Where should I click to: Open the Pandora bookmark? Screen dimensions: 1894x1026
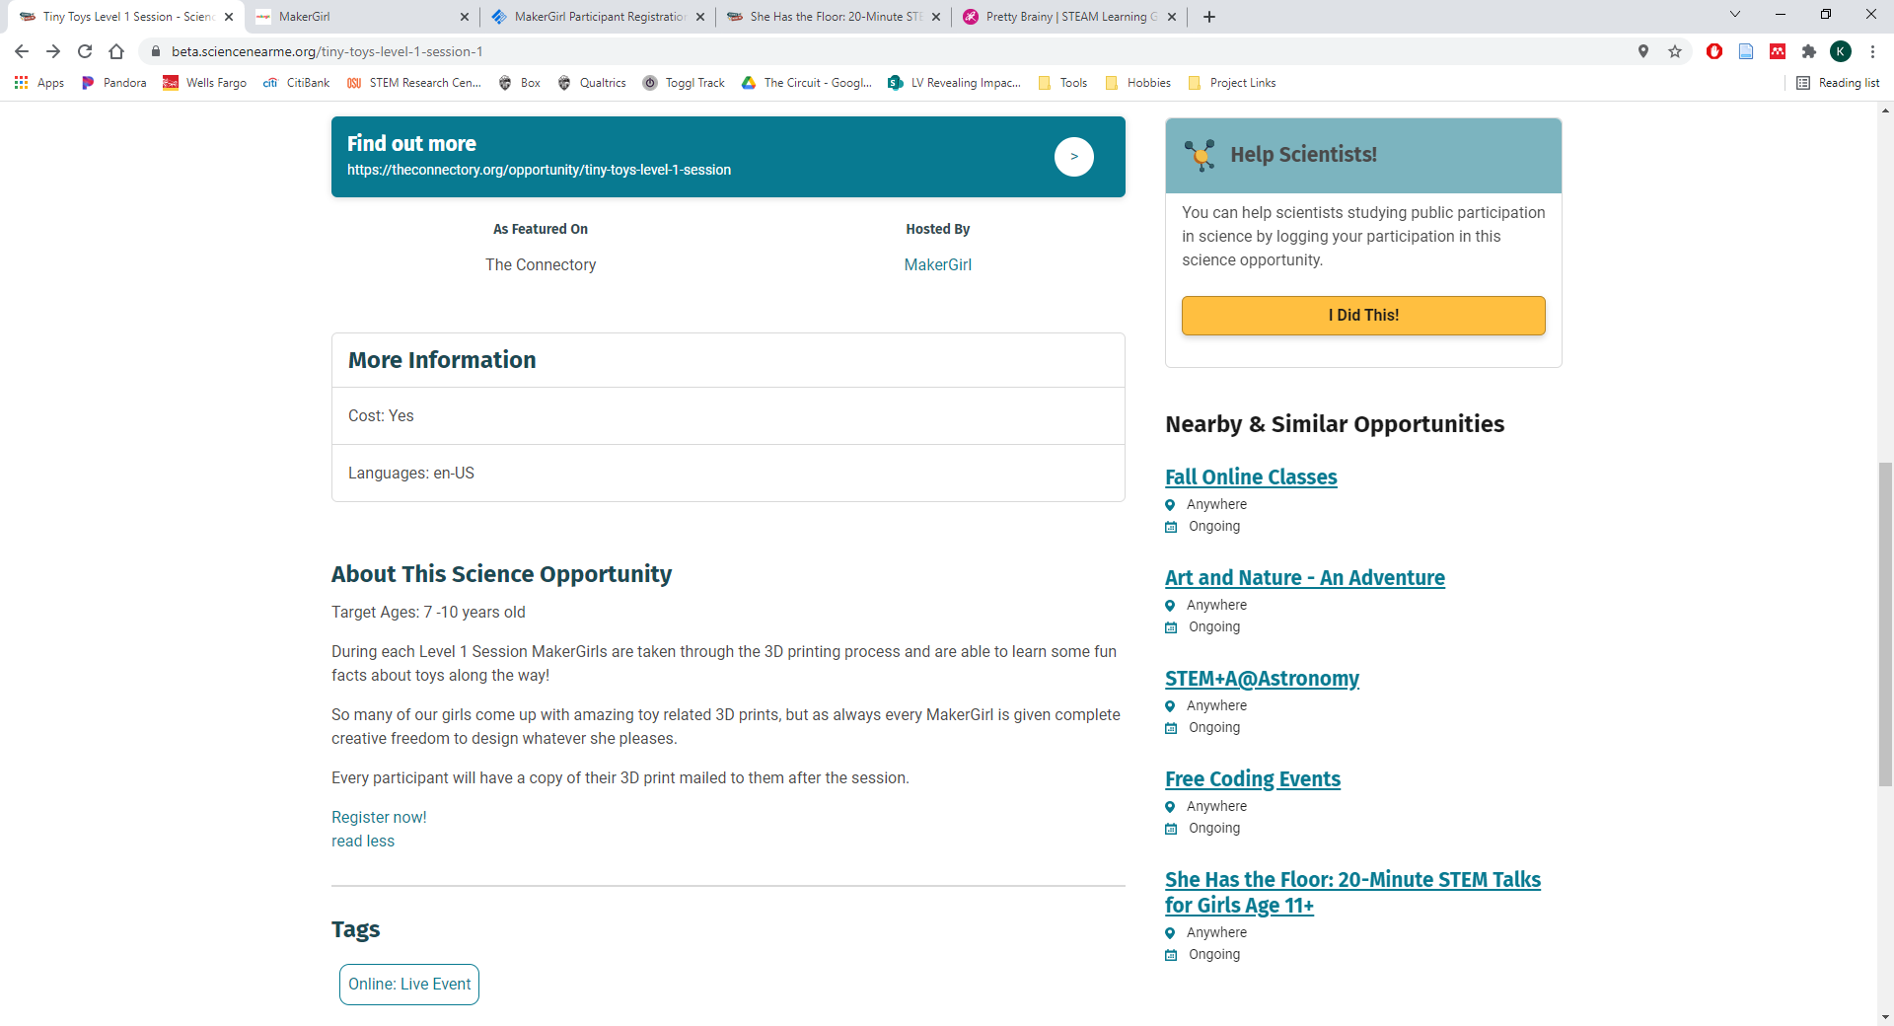tap(113, 83)
